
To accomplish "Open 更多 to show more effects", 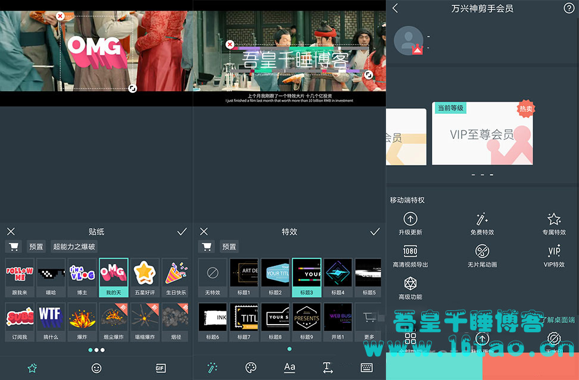I will (x=369, y=322).
